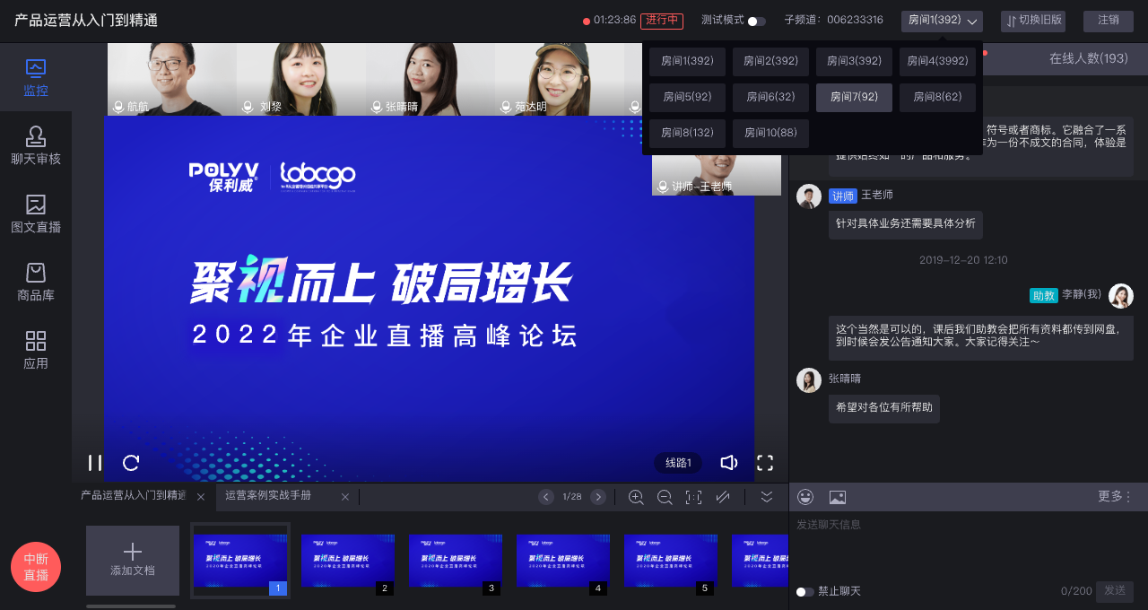Insert an image into chat
This screenshot has width=1148, height=610.
(x=838, y=497)
